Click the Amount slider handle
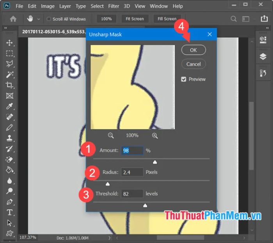Screen dimensions: 273x243 tap(155, 162)
